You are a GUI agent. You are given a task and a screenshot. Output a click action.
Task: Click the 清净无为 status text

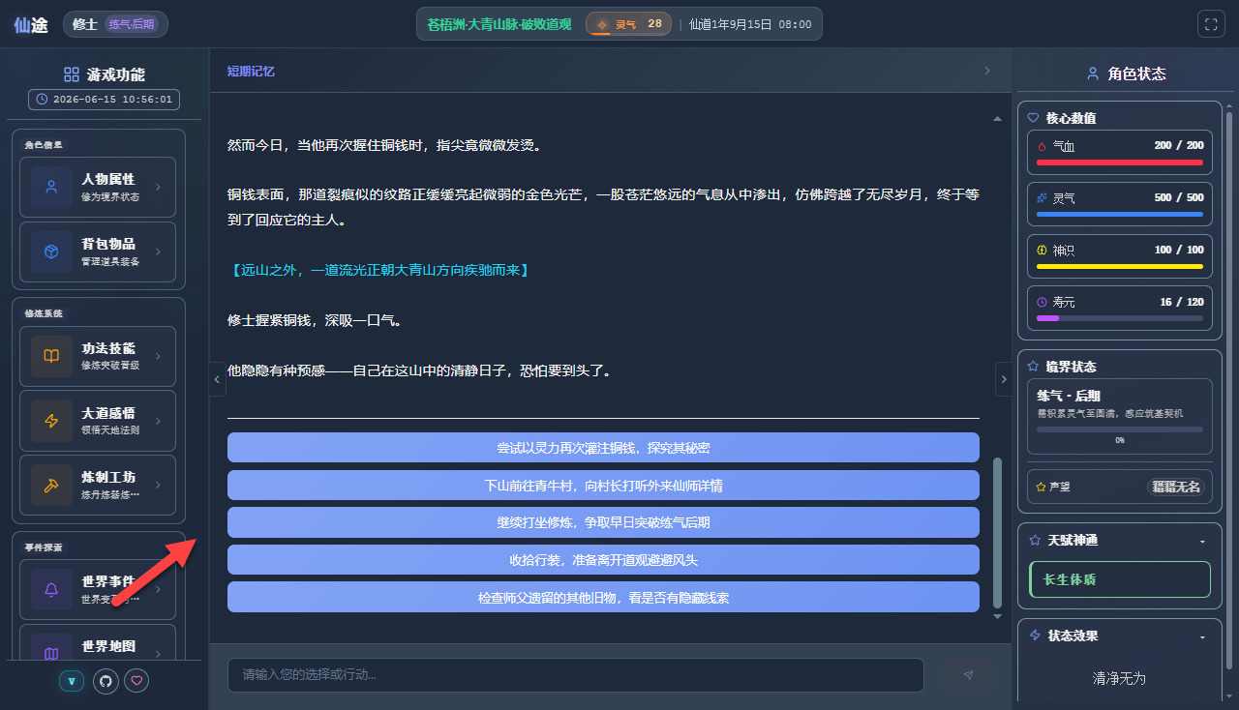point(1119,678)
